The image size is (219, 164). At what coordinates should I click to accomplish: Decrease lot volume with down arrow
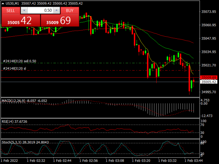(24, 10)
